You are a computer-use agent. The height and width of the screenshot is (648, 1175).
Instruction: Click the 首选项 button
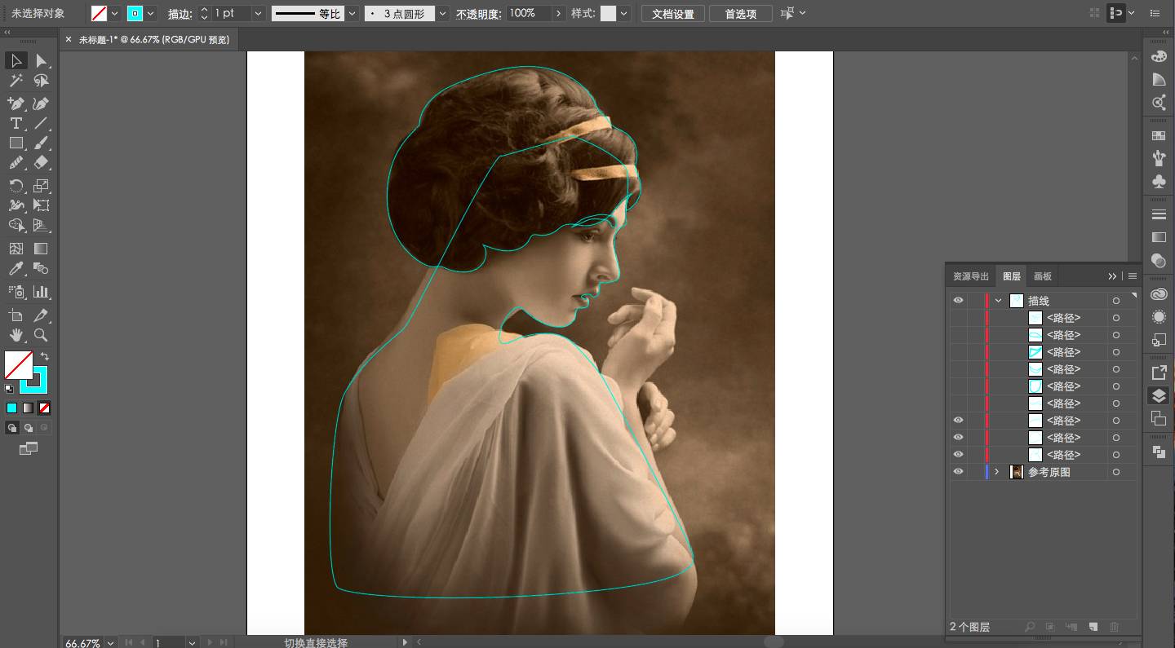click(740, 14)
